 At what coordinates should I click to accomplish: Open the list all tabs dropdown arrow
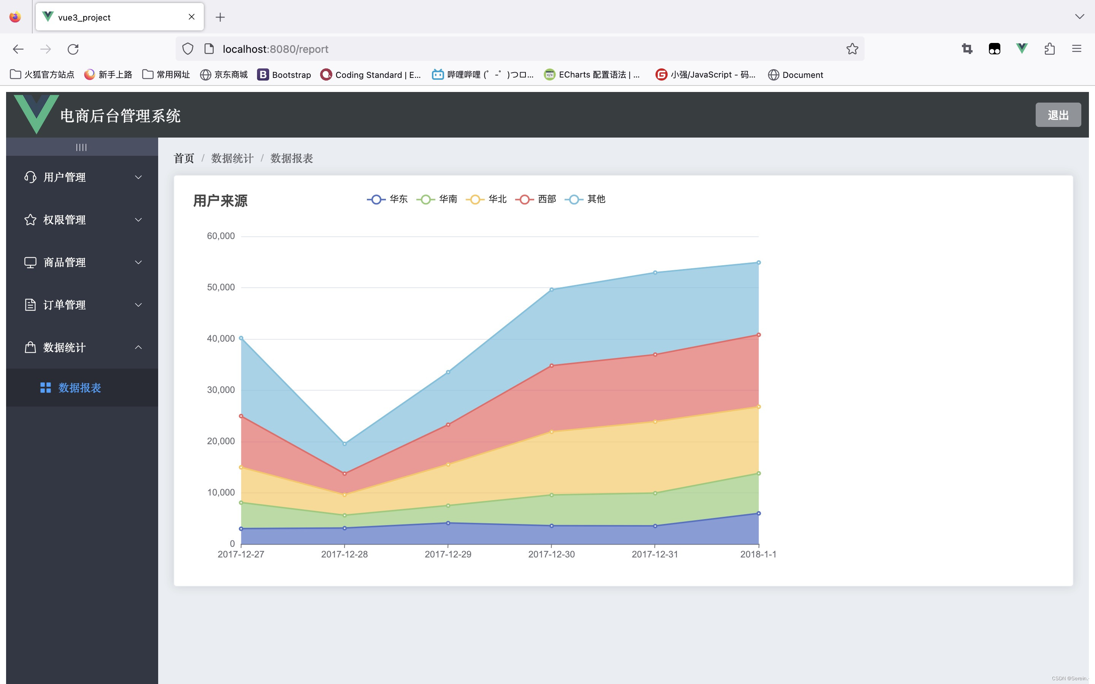[1080, 17]
